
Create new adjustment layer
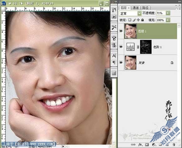[x=154, y=145]
